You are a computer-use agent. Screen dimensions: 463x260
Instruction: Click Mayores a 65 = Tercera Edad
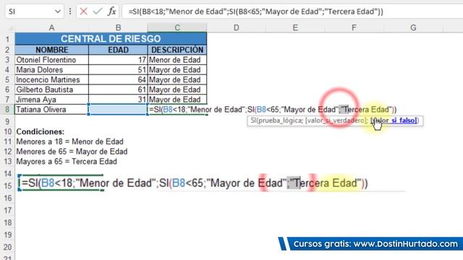tap(67, 162)
